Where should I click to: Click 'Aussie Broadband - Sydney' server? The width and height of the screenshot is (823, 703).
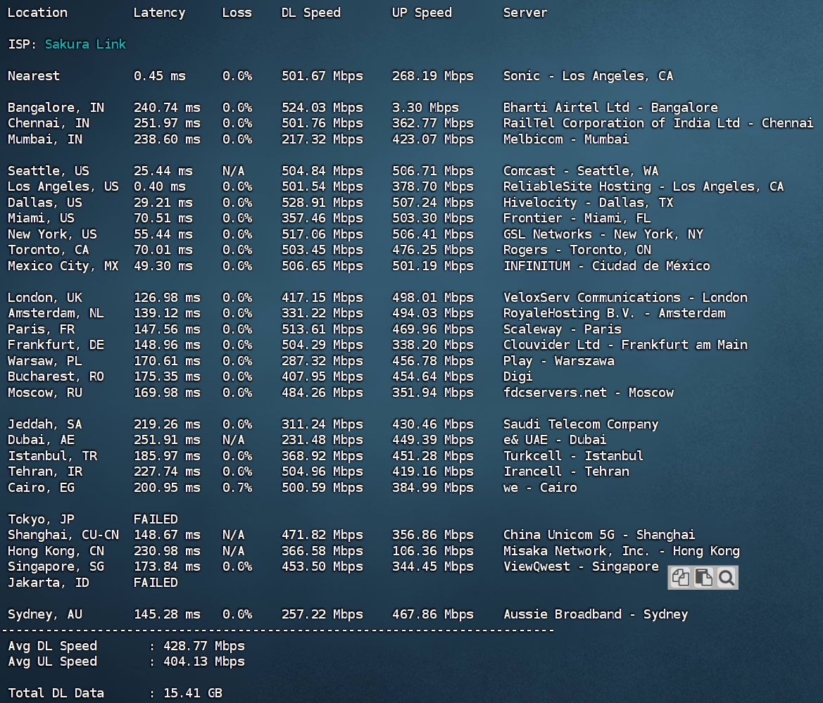595,614
